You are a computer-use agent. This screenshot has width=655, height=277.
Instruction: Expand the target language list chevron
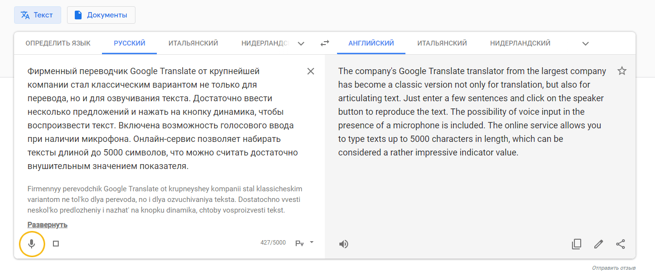click(586, 44)
